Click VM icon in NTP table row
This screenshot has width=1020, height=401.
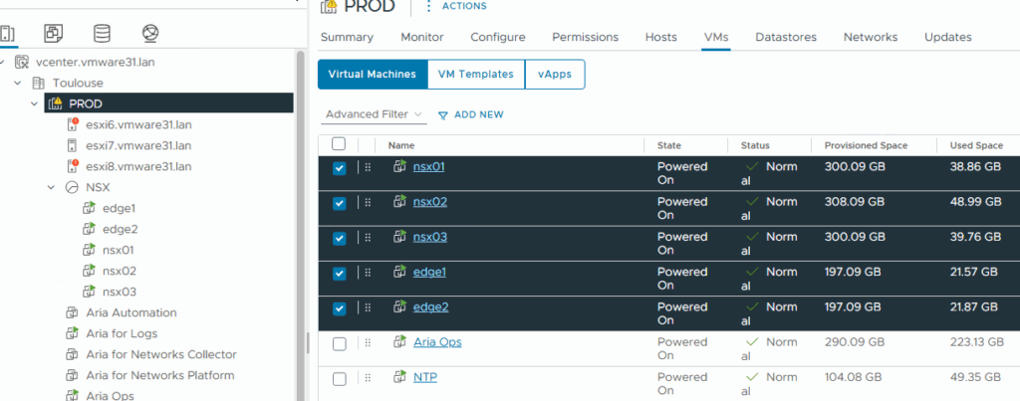point(399,377)
